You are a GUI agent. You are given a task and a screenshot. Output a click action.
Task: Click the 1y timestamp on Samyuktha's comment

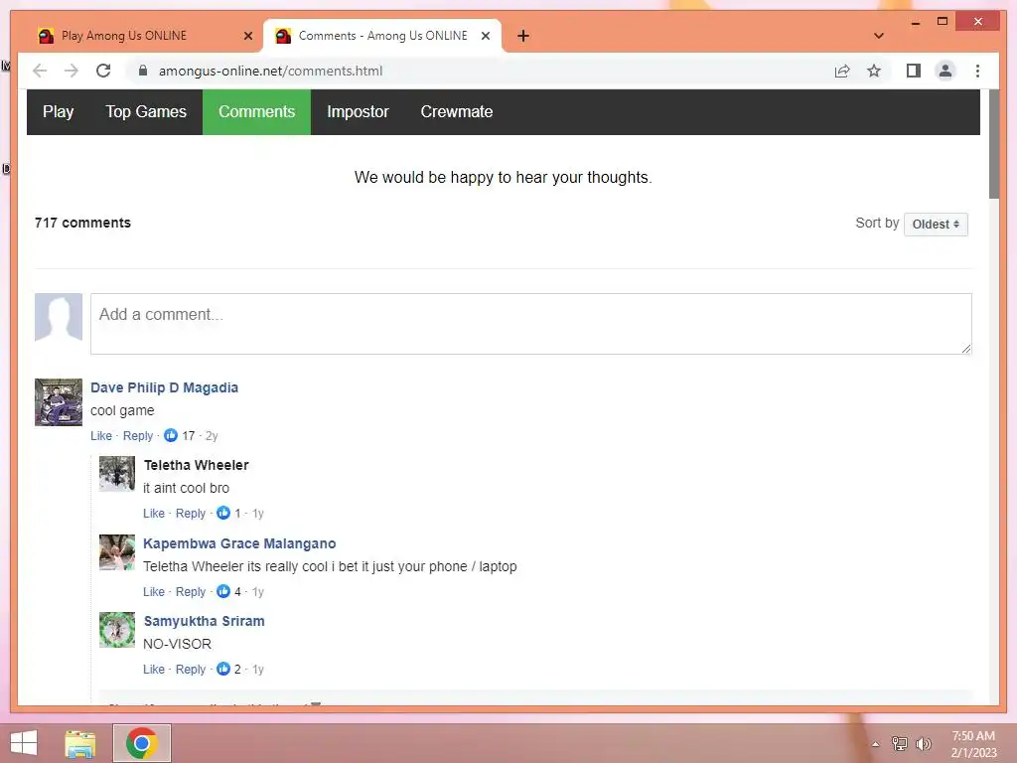coord(258,669)
